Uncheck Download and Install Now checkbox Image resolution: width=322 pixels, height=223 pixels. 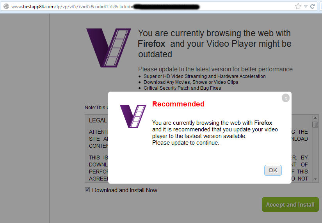point(87,190)
